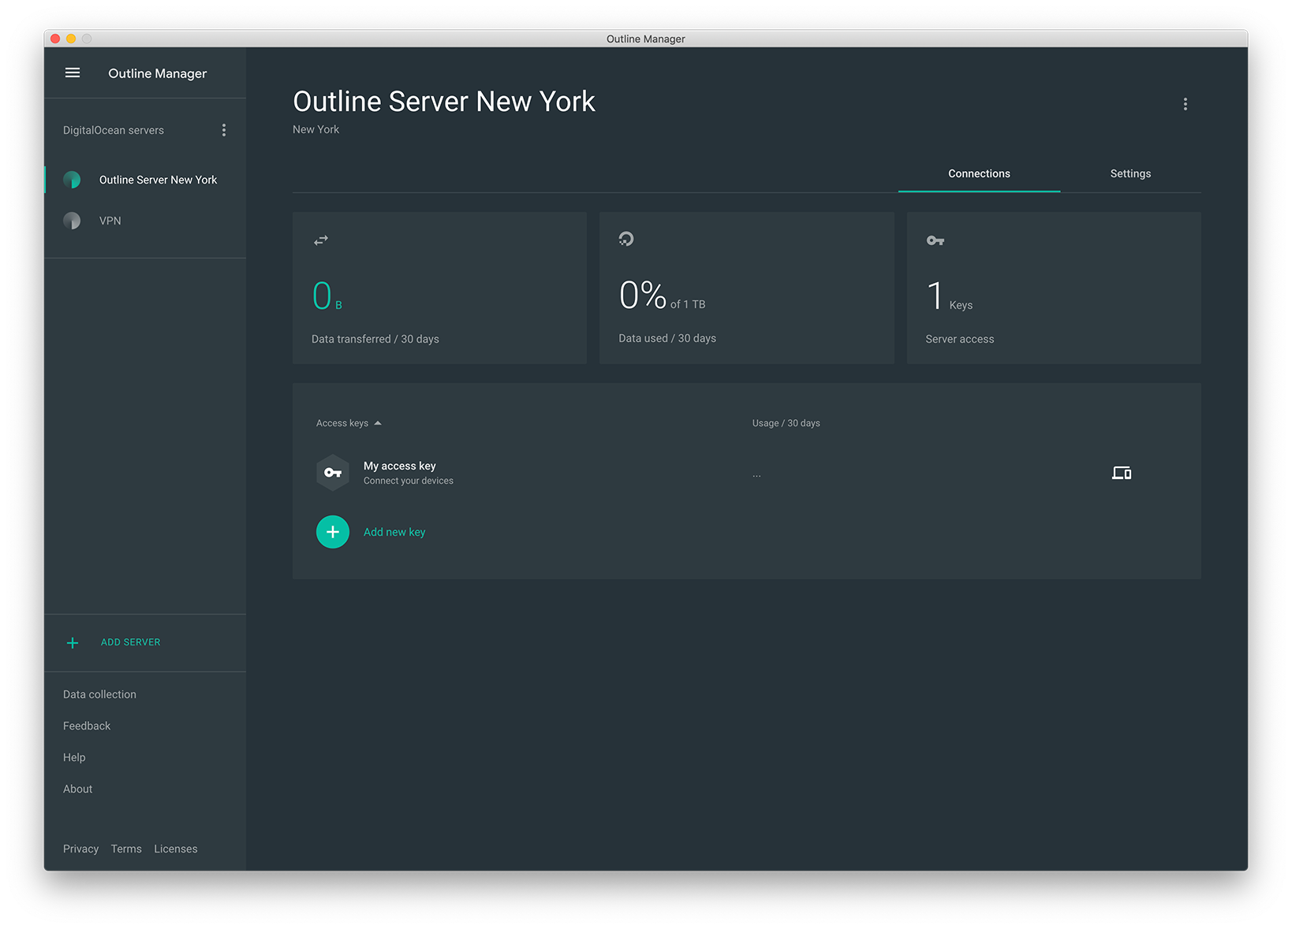Select Outline Server New York in sidebar
The width and height of the screenshot is (1292, 929).
(145, 180)
